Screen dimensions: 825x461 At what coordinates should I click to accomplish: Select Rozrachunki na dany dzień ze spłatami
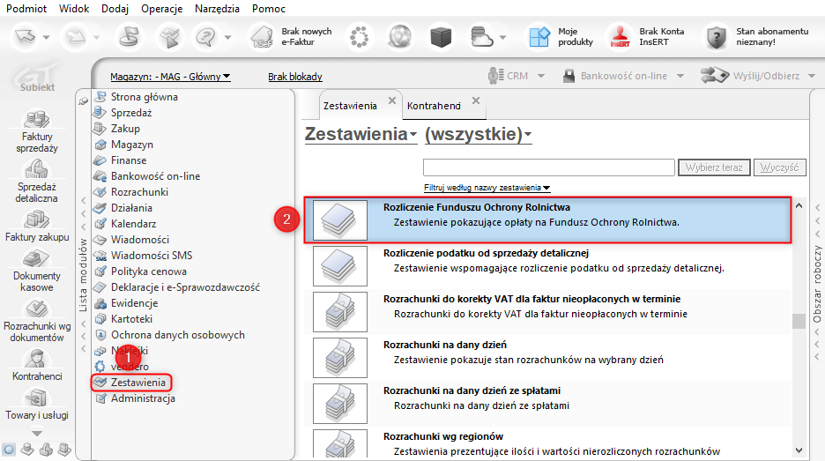[x=547, y=404]
